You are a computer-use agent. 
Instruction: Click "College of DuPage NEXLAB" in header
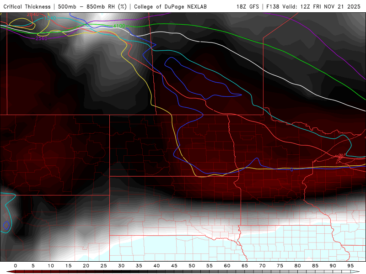click(170, 7)
